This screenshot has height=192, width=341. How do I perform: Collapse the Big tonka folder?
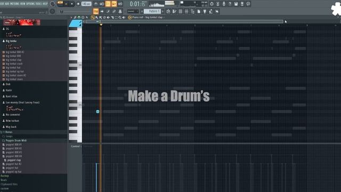pos(11,41)
